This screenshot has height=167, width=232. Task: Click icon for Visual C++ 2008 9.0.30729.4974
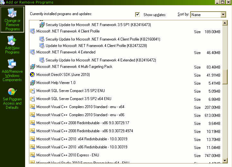32,131
